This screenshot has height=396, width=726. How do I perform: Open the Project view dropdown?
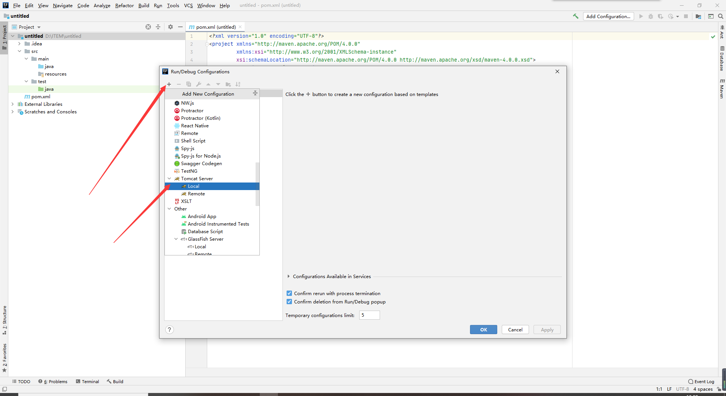tap(26, 27)
